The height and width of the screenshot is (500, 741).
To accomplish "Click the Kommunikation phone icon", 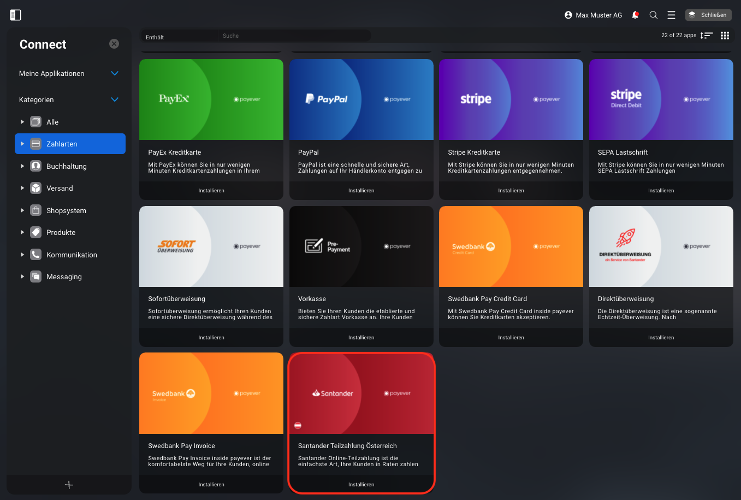I will [36, 255].
